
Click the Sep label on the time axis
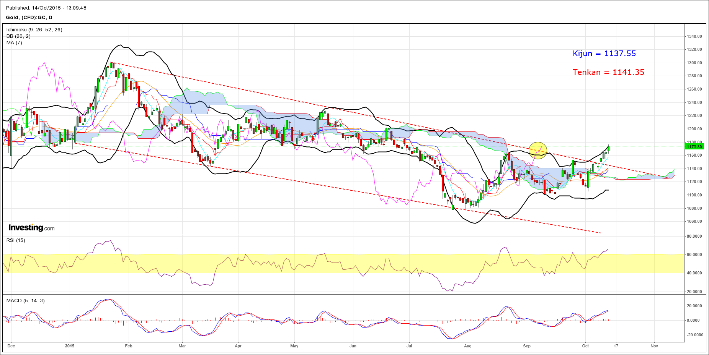(527, 346)
